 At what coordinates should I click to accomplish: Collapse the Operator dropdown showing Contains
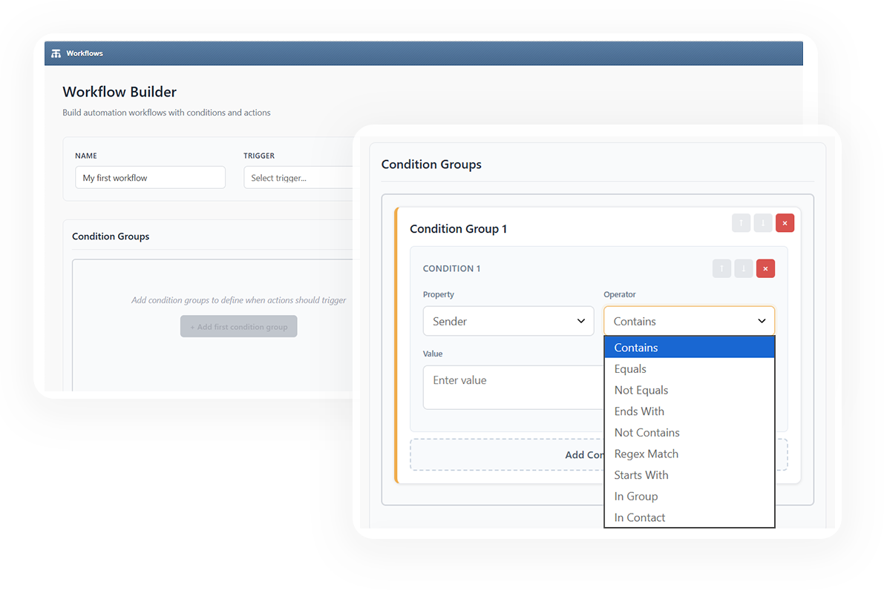(689, 321)
